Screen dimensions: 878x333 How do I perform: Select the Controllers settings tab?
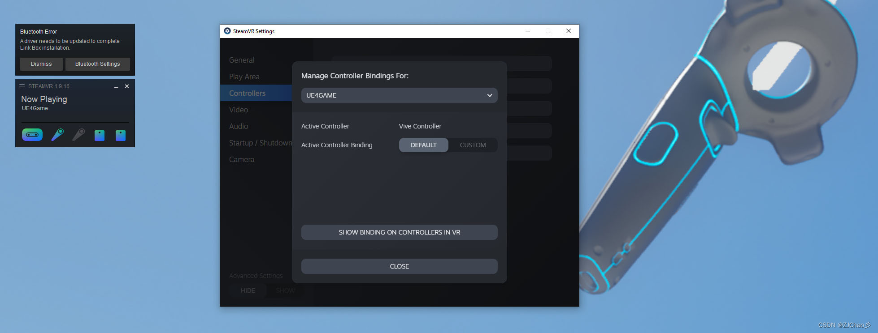pyautogui.click(x=256, y=93)
